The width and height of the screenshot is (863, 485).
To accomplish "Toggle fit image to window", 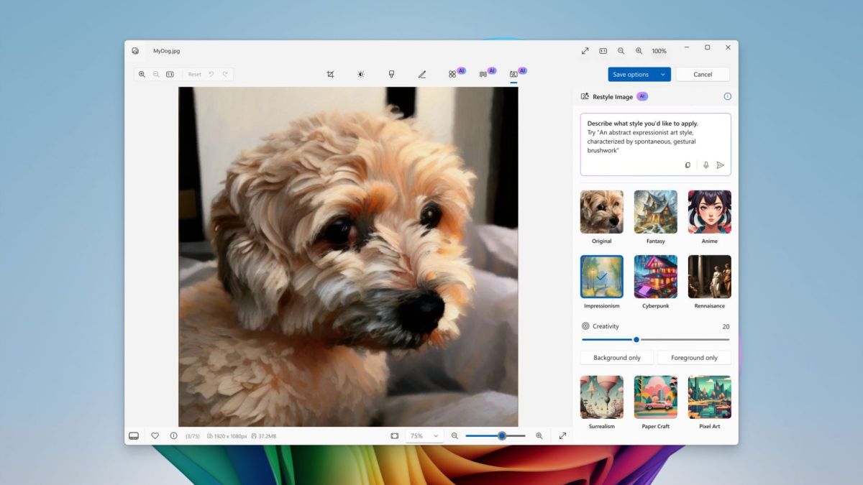I will pos(394,435).
